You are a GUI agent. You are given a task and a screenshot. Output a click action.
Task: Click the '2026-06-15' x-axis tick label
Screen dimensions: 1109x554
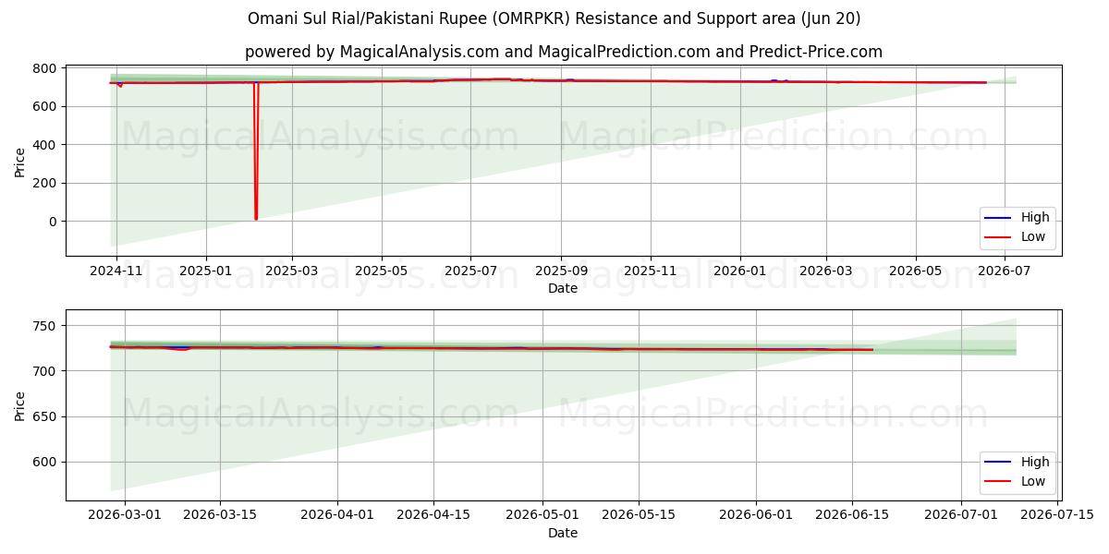[x=852, y=516]
